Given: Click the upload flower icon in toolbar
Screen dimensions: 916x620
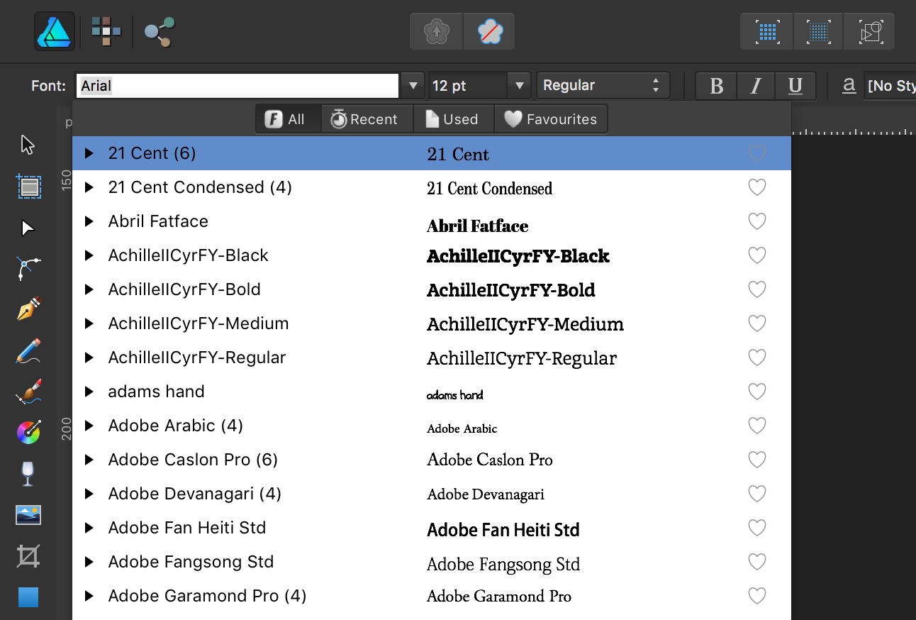Looking at the screenshot, I should (x=436, y=32).
